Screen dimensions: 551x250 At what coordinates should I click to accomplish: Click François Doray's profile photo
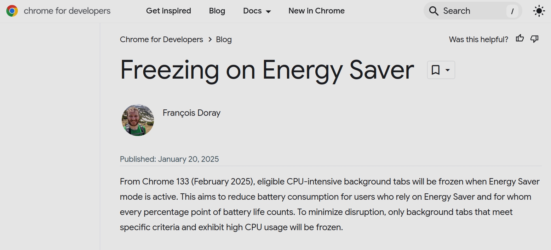[x=138, y=120]
